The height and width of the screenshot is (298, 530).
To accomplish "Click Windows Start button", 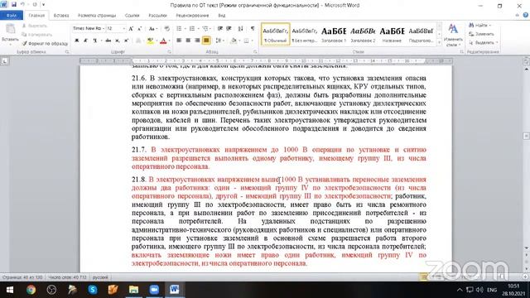I will [10, 290].
